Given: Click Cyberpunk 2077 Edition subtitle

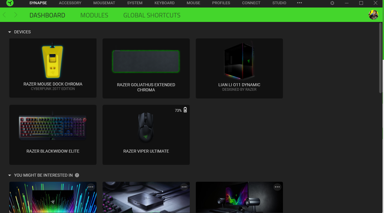Looking at the screenshot, I should point(53,89).
